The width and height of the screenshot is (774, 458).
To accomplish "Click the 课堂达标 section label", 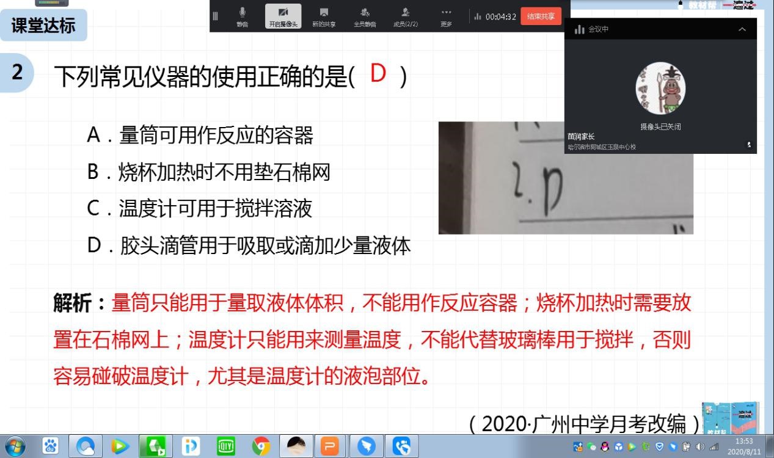I will (x=43, y=26).
